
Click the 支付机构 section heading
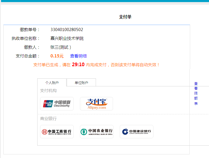(x=48, y=91)
